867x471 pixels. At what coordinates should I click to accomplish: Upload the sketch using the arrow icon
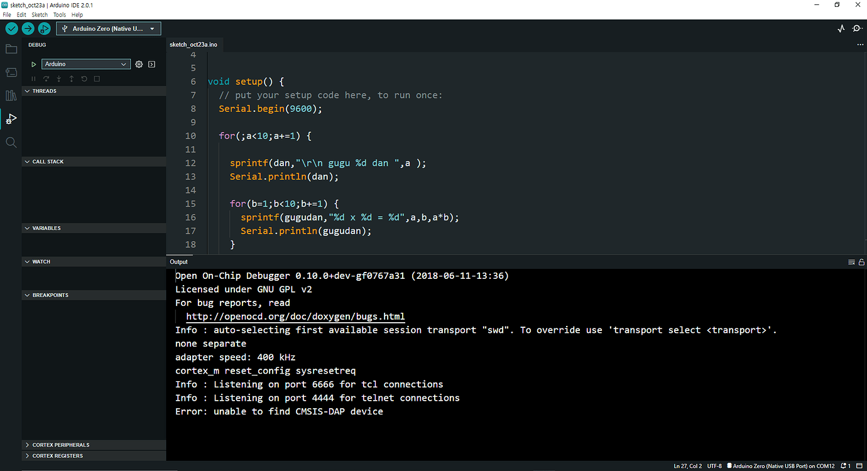28,28
